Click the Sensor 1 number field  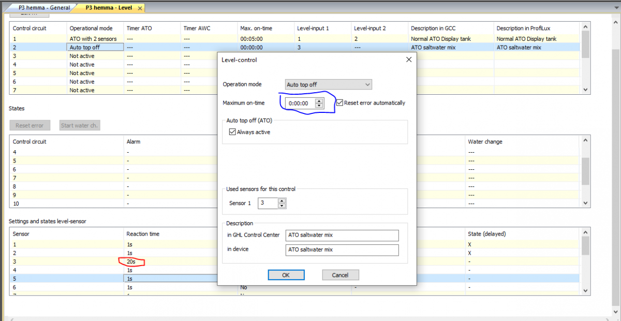click(268, 203)
